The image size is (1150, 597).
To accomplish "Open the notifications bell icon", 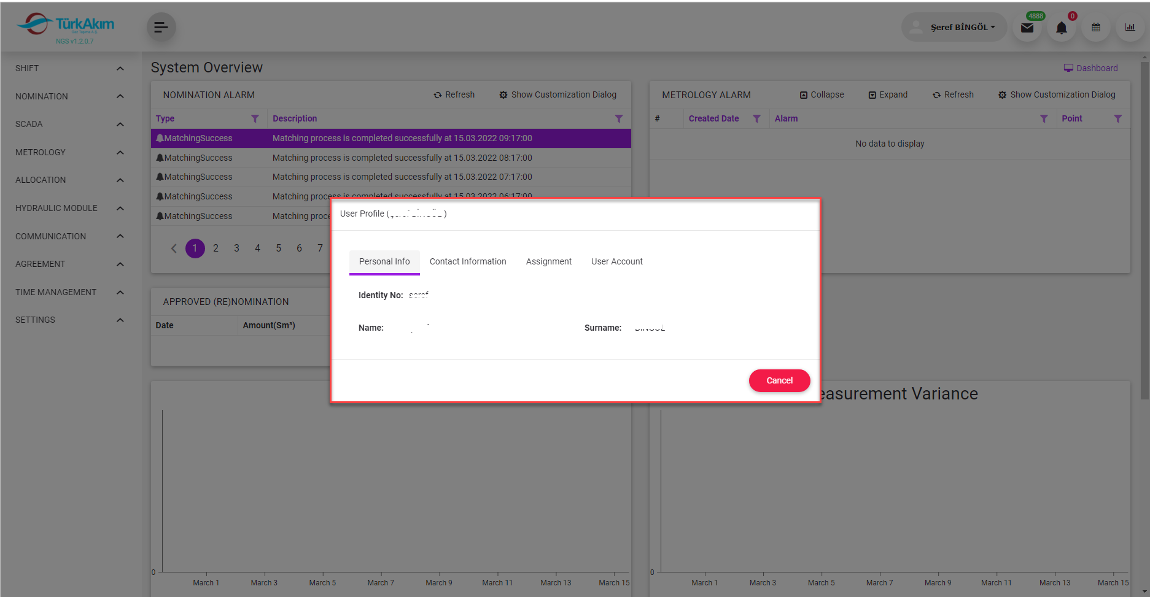I will coord(1061,28).
